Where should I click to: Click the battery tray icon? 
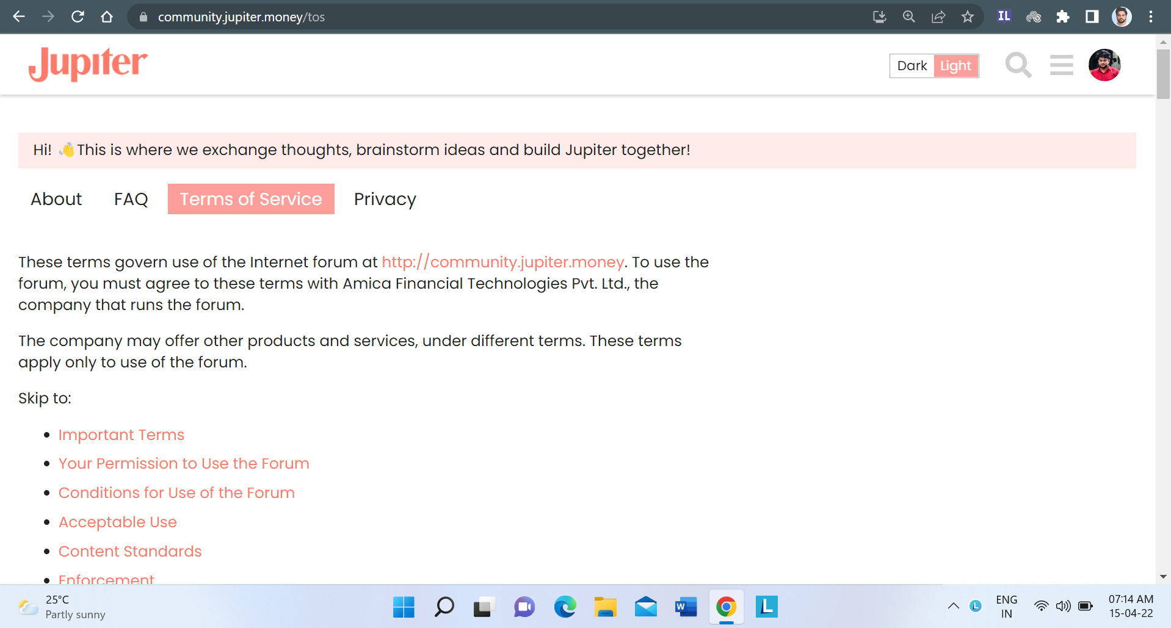click(x=1086, y=606)
